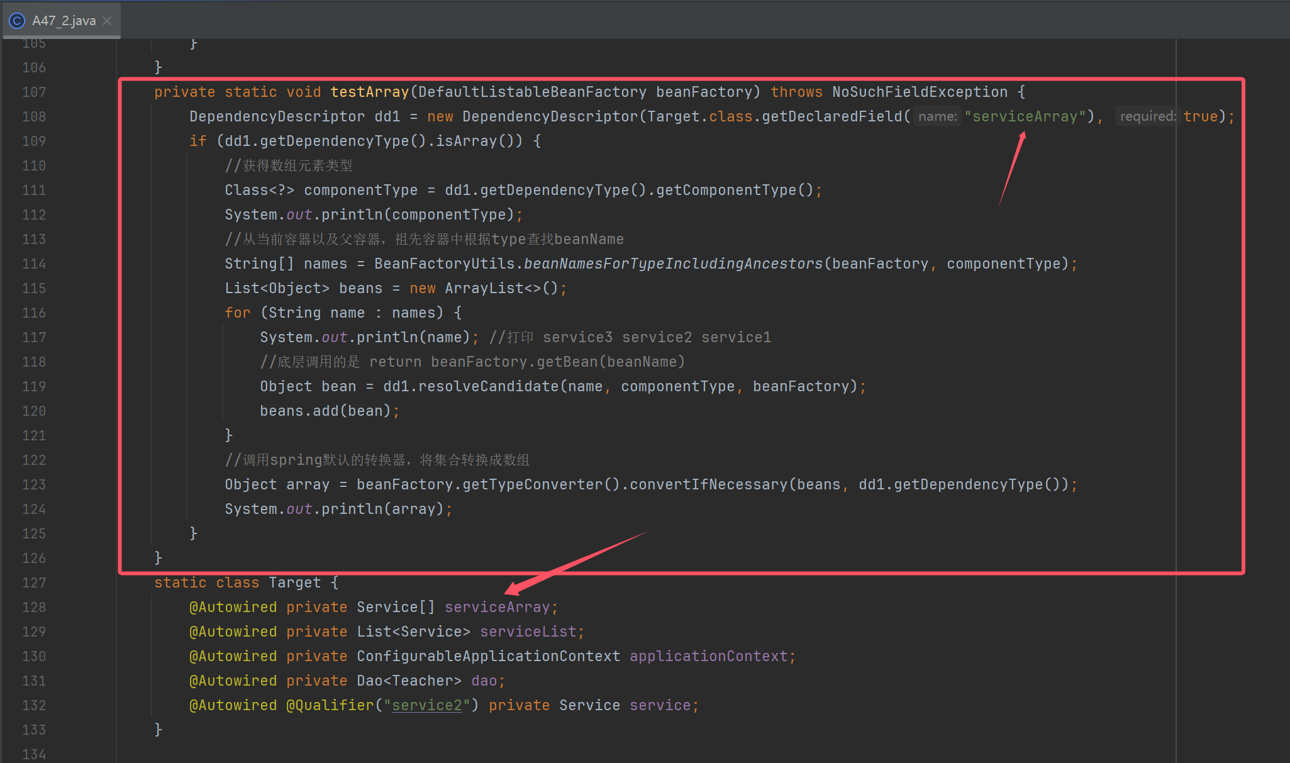1290x763 pixels.
Task: Click line number 133 in gutter
Action: point(34,730)
